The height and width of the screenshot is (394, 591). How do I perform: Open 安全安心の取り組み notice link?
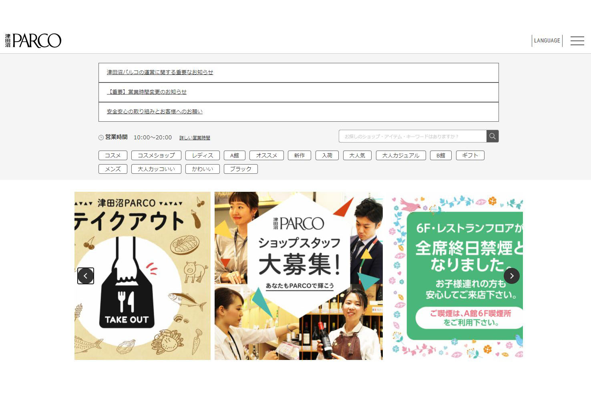click(x=155, y=112)
